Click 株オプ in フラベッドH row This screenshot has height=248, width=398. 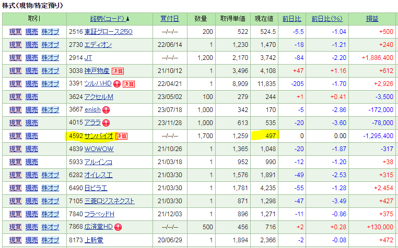point(50,214)
